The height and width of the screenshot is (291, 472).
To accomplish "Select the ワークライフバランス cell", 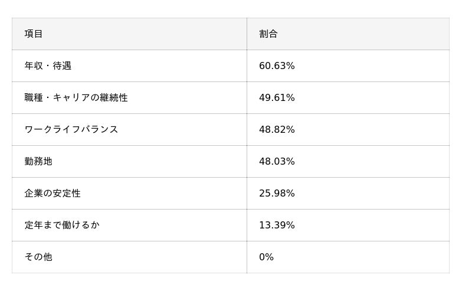I will pos(71,130).
